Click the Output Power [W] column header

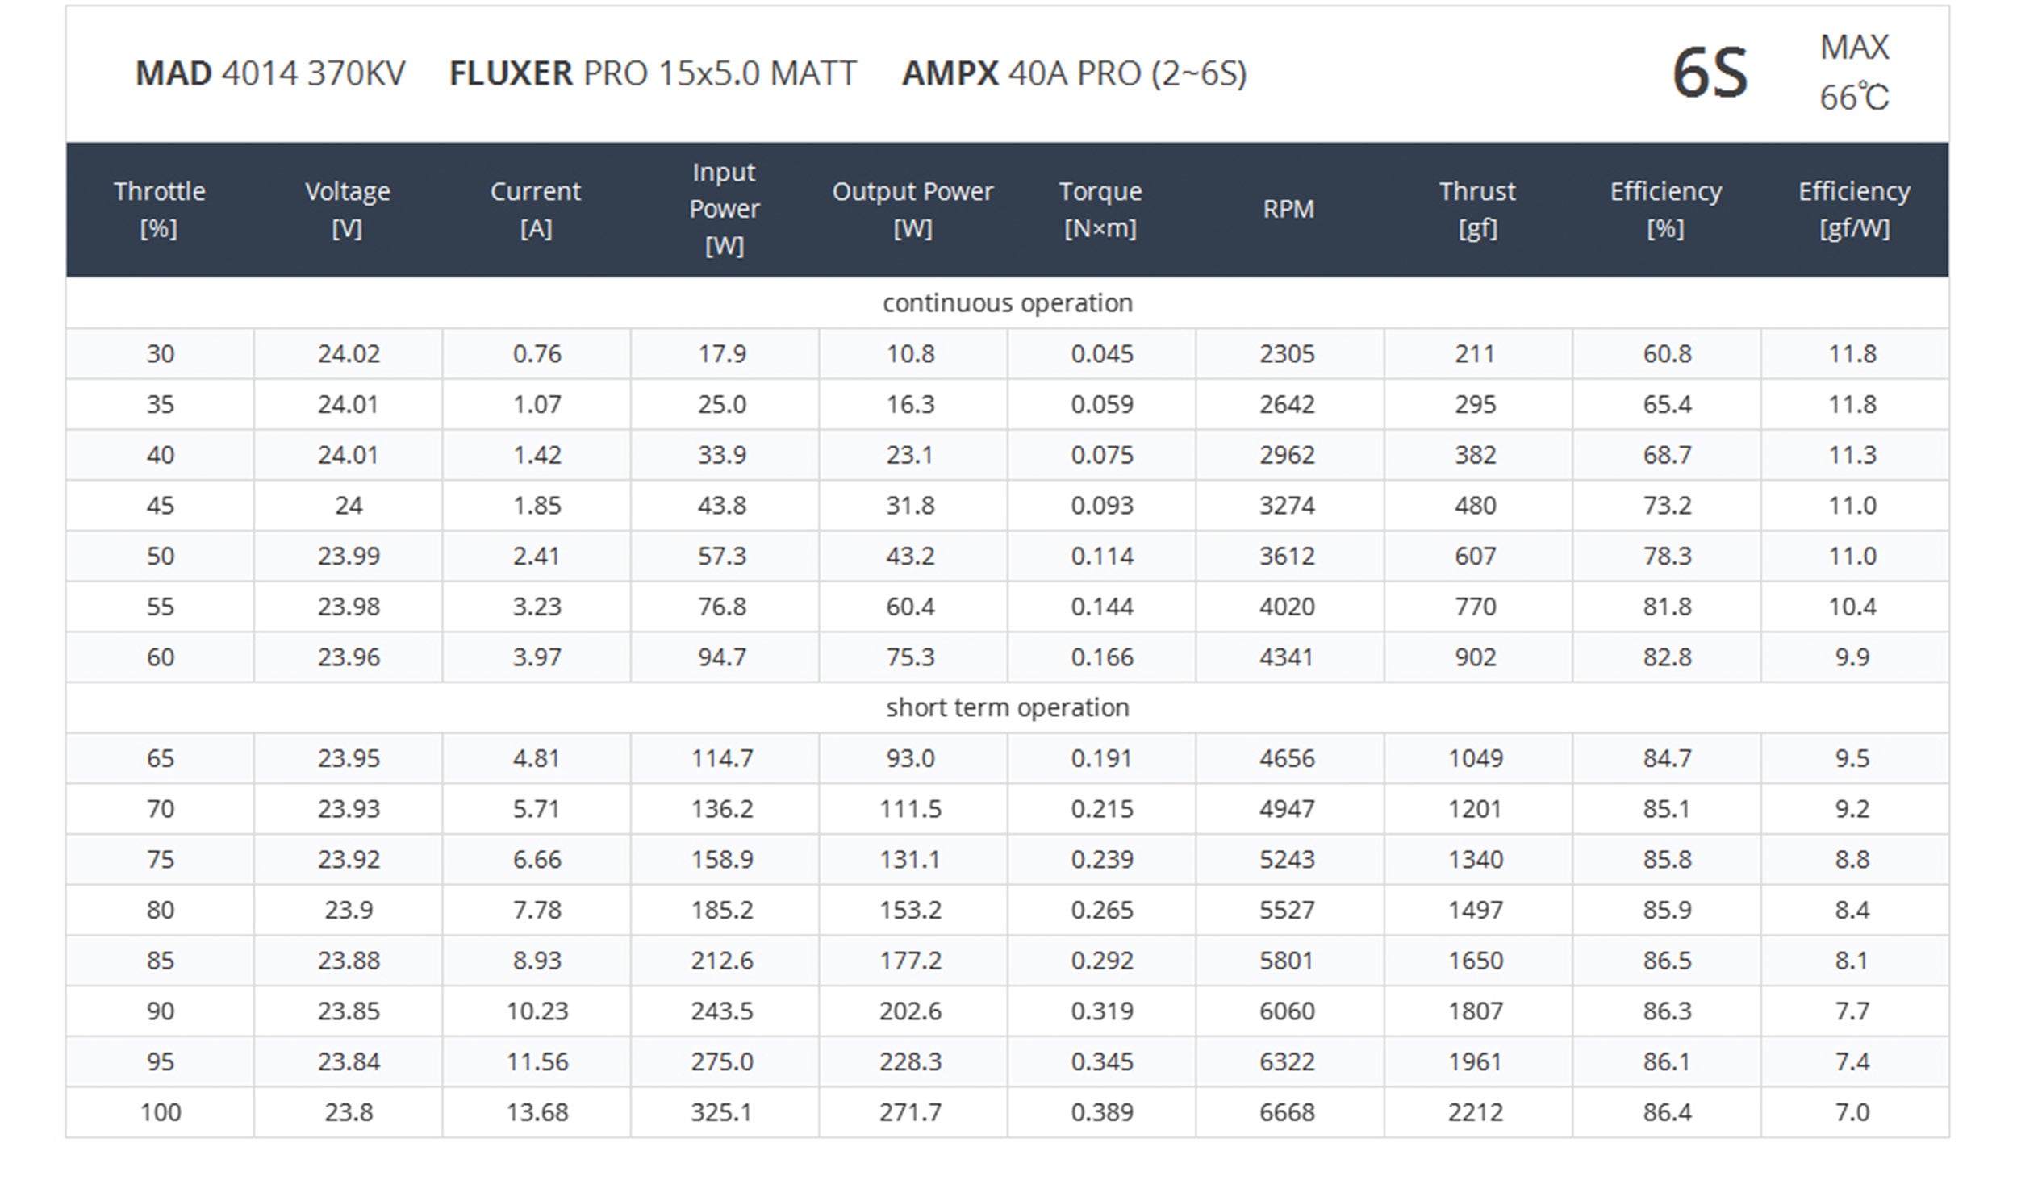(912, 210)
